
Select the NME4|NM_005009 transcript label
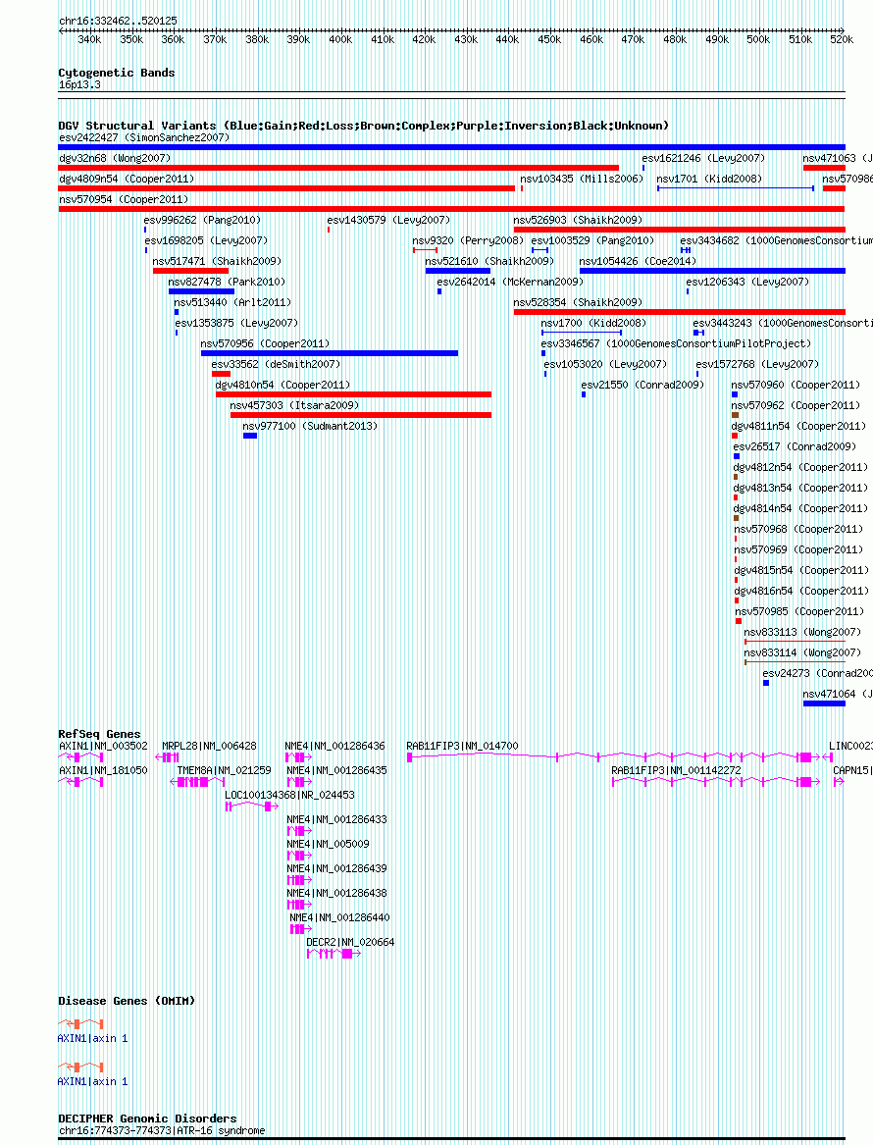328,844
